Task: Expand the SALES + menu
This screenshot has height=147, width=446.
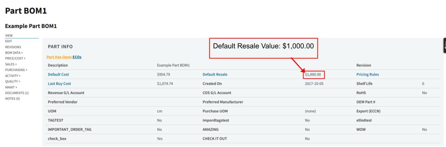Action: (11, 64)
